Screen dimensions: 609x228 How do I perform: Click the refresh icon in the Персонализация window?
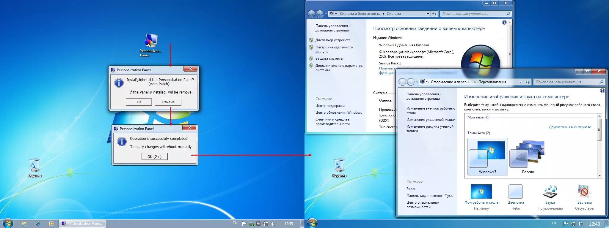[x=528, y=82]
